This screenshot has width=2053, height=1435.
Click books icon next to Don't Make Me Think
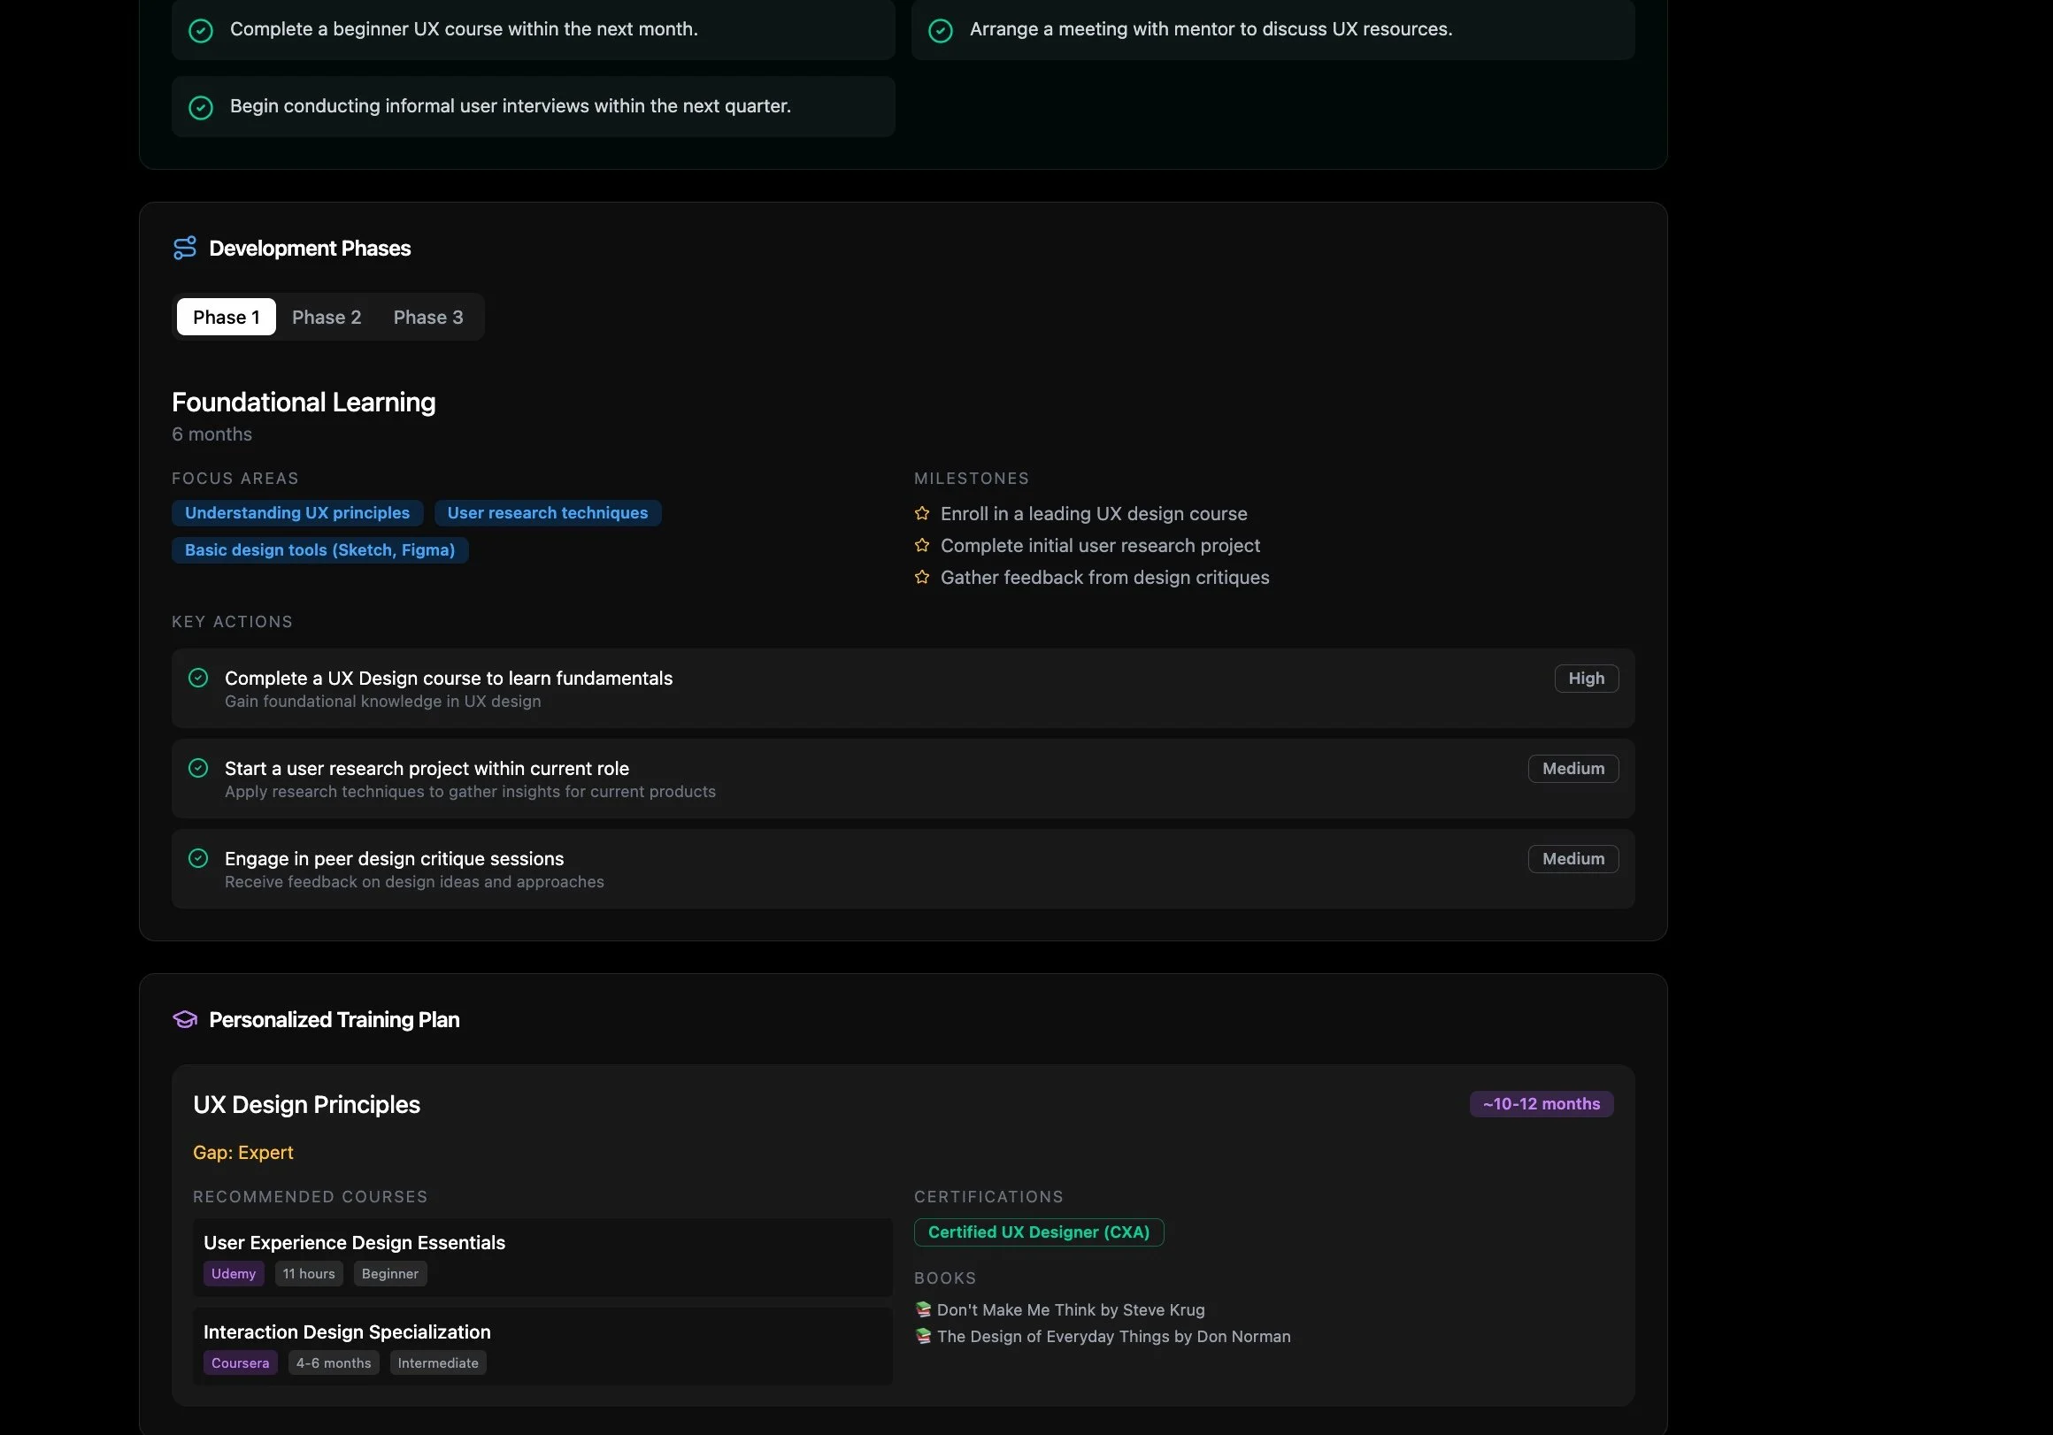(923, 1310)
